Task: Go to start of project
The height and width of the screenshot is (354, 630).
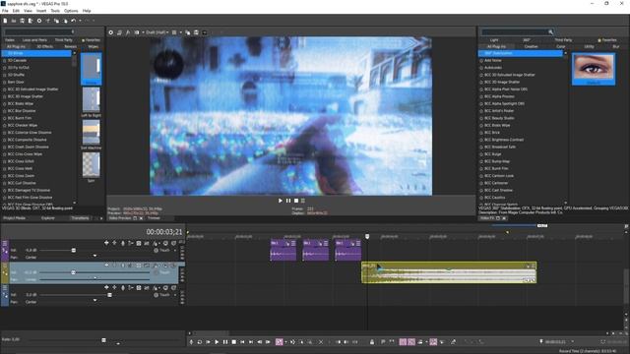Action: tap(242, 342)
